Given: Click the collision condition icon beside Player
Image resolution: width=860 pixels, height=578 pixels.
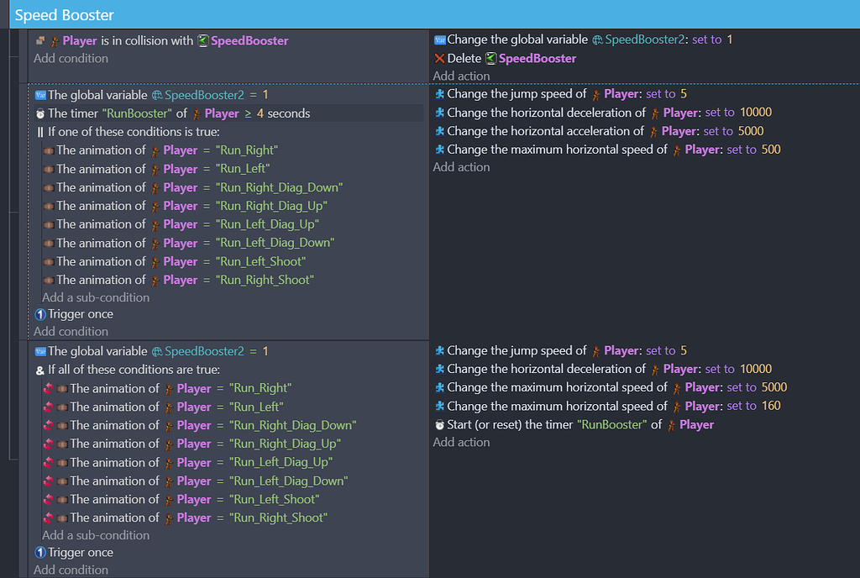Looking at the screenshot, I should point(39,39).
